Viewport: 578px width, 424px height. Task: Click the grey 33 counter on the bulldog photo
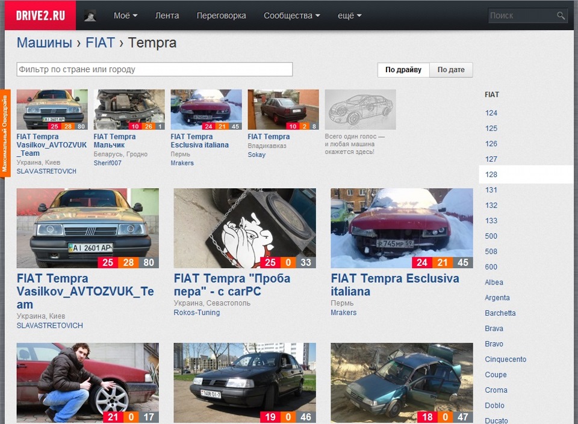(x=306, y=262)
